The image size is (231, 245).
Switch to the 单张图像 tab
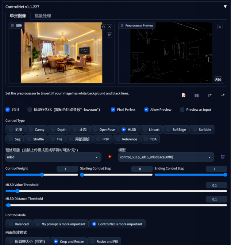[x=18, y=16]
